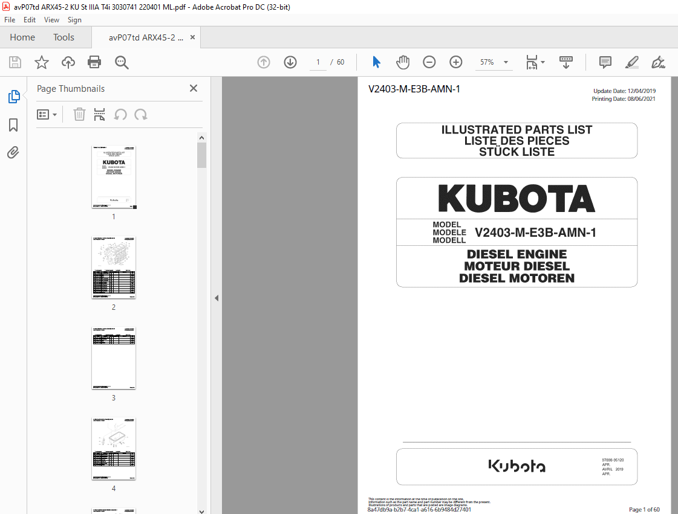Screen dimensions: 678x514
Task: Click the print pages icon in thumbnails panel
Action: [x=99, y=115]
